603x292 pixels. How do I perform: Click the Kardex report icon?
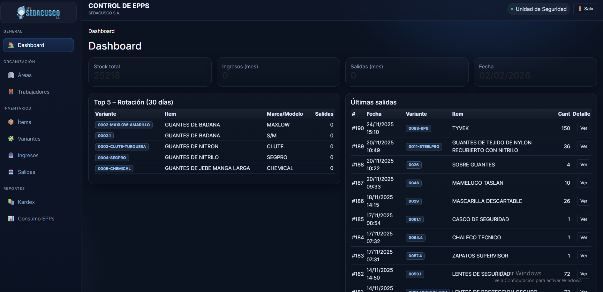(11, 202)
